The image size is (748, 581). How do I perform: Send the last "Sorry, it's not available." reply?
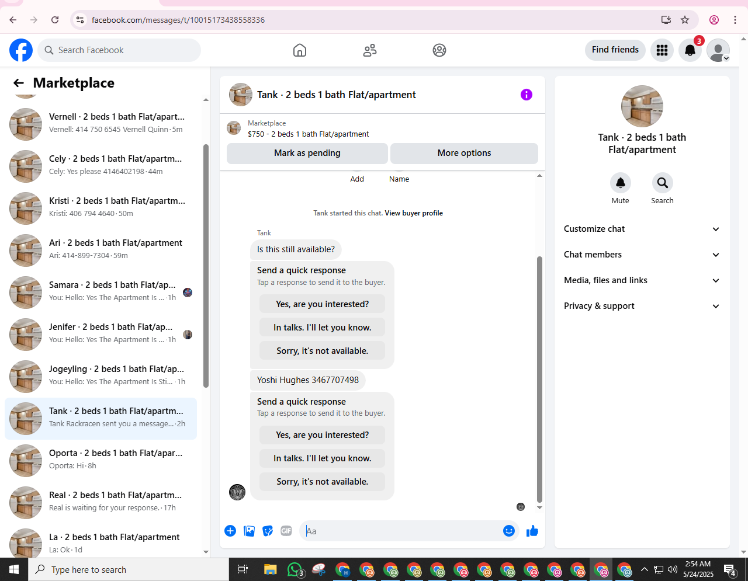pyautogui.click(x=323, y=482)
